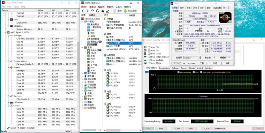Select SPD item in AIDA64 tree
This screenshot has height=133, width=265.
[x=91, y=62]
